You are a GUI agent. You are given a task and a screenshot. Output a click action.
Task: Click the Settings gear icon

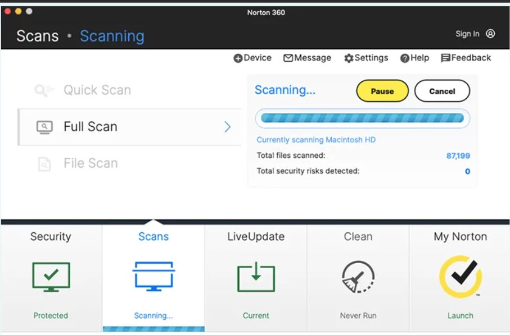(349, 58)
